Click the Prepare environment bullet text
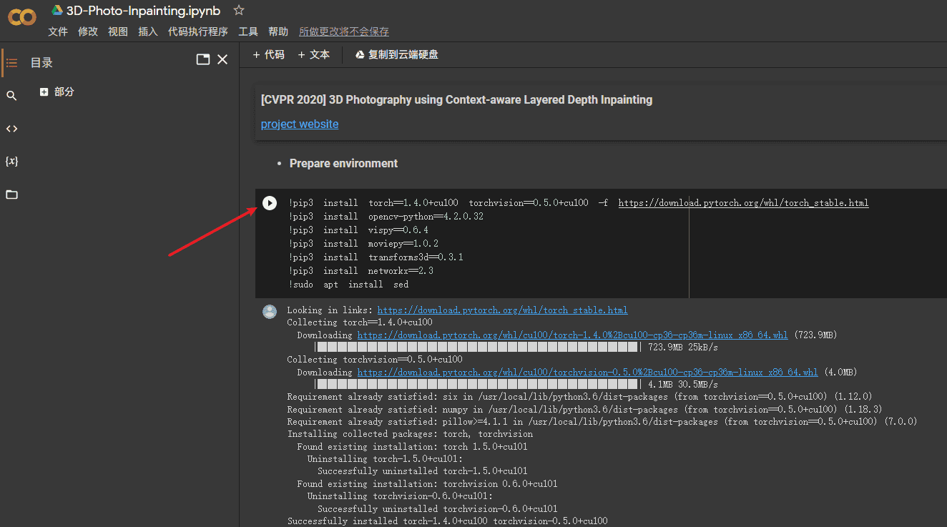This screenshot has height=527, width=947. tap(343, 163)
